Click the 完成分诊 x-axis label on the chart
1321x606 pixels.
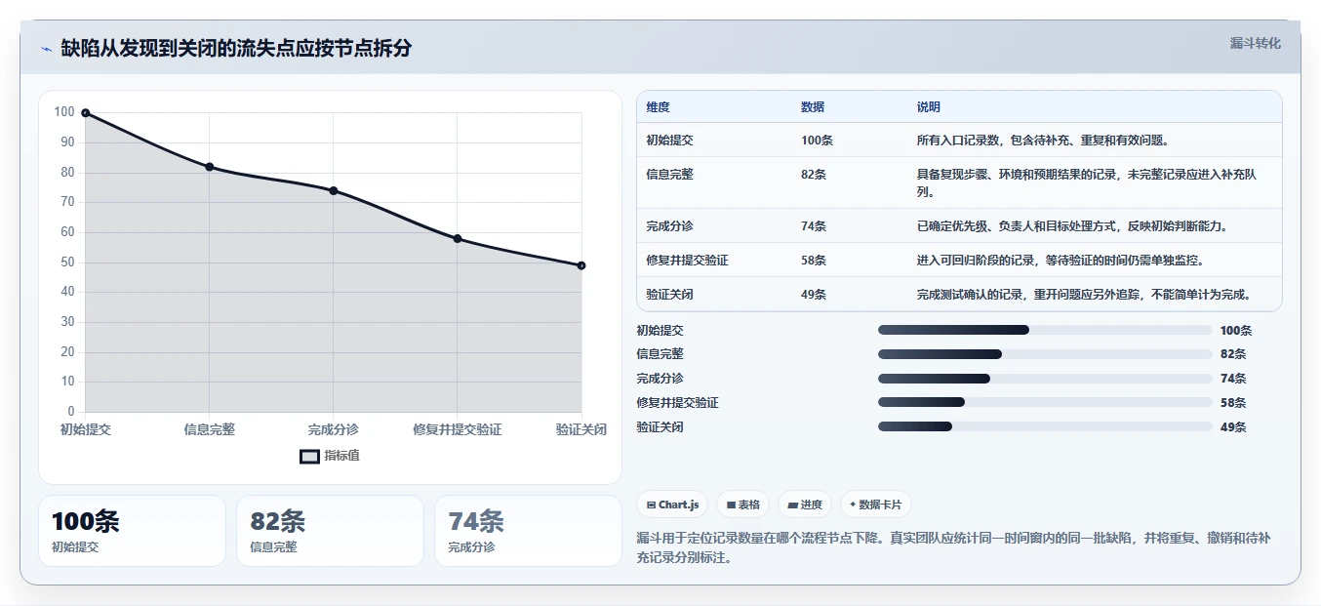click(334, 429)
